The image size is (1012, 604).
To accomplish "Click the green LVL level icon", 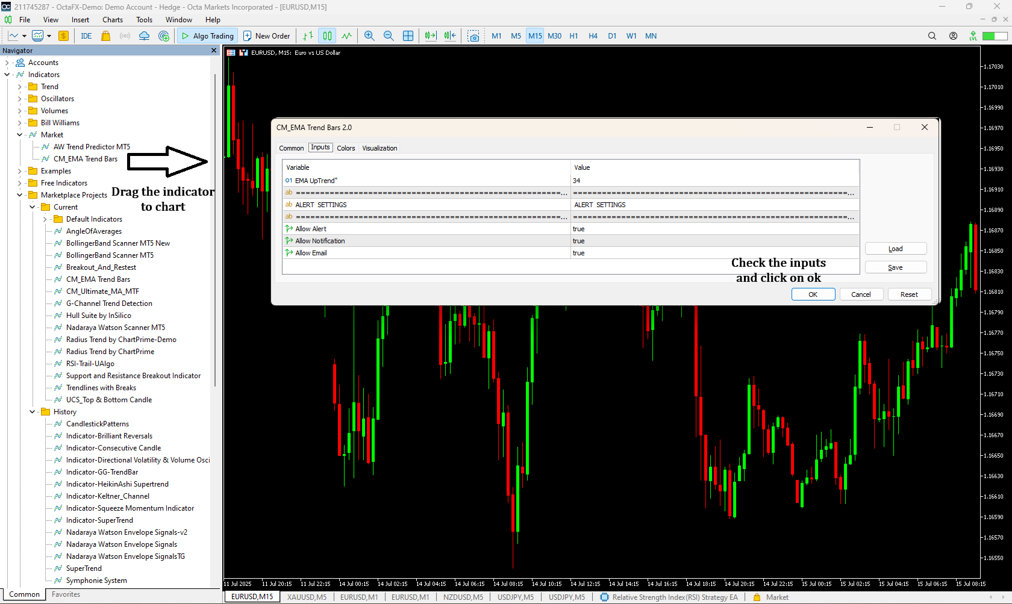I will [x=973, y=36].
